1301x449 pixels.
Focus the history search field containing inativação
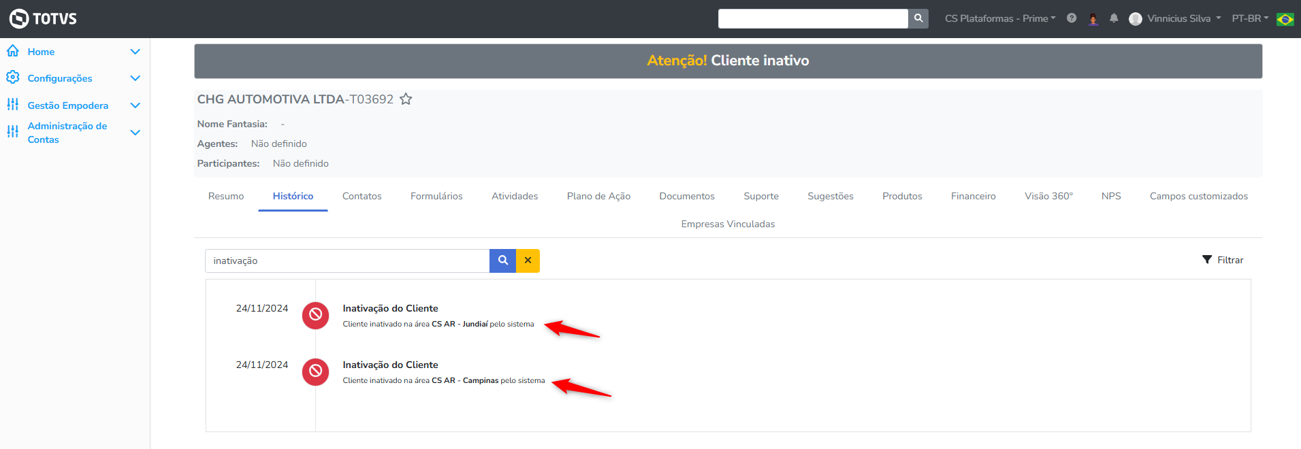click(347, 261)
